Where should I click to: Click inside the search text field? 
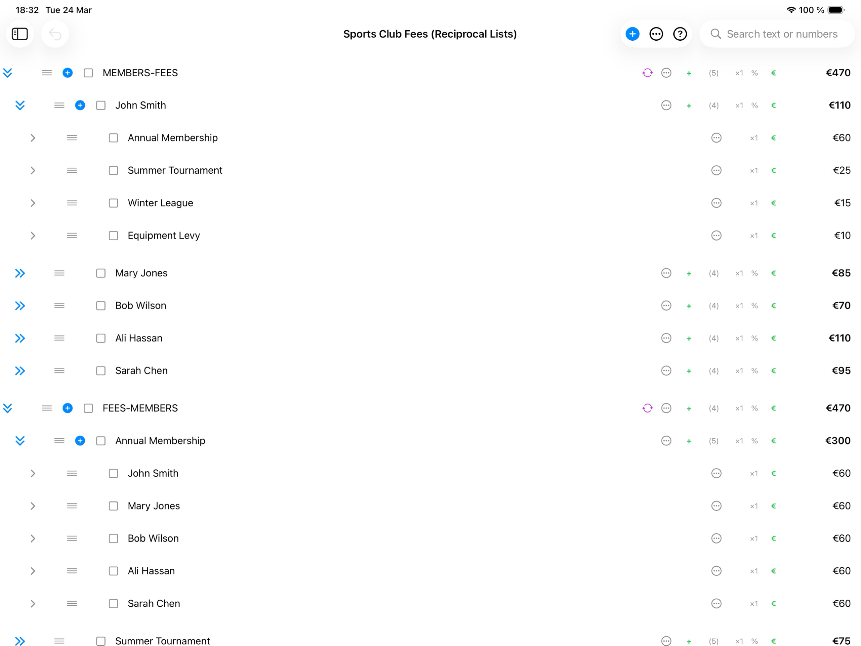782,34
